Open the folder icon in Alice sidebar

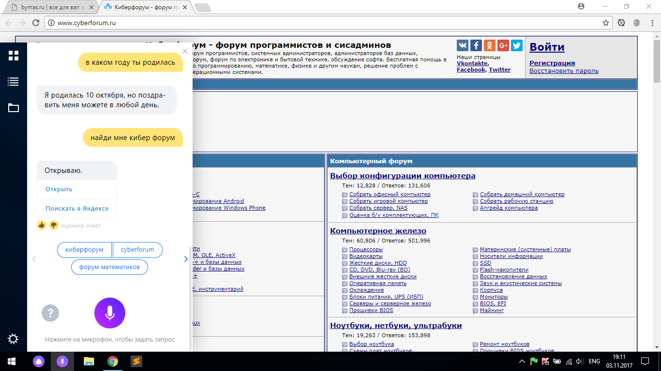click(x=13, y=108)
